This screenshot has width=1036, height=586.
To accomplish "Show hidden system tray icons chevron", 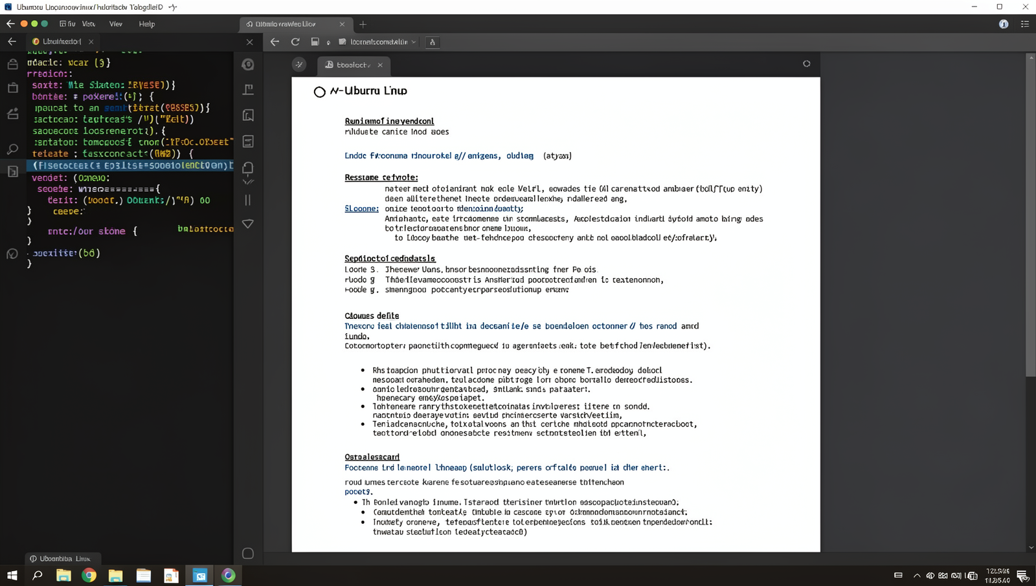I will (917, 575).
